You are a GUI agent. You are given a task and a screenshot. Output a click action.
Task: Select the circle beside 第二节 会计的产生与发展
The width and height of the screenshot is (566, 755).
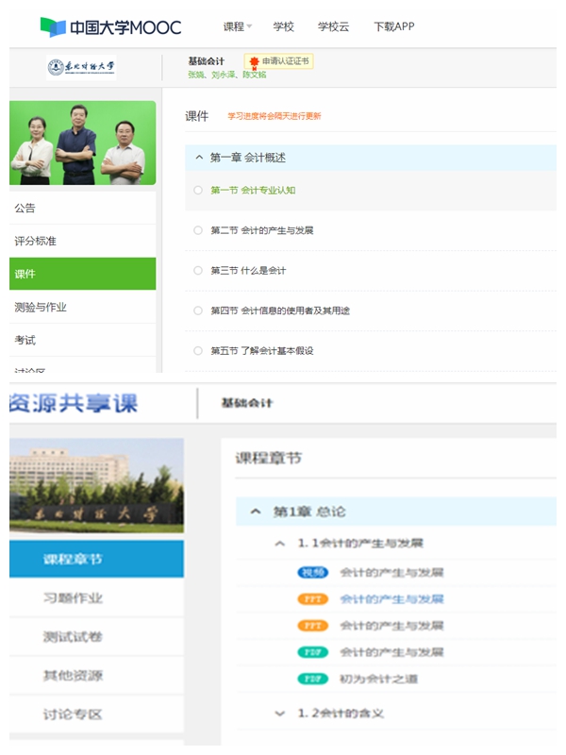[198, 230]
